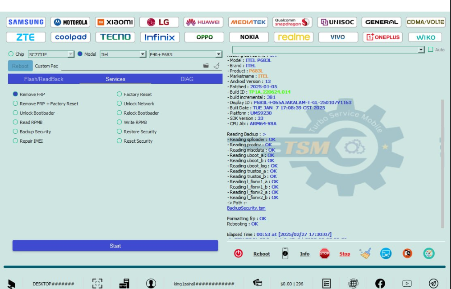Open the DIAG tab

[187, 79]
